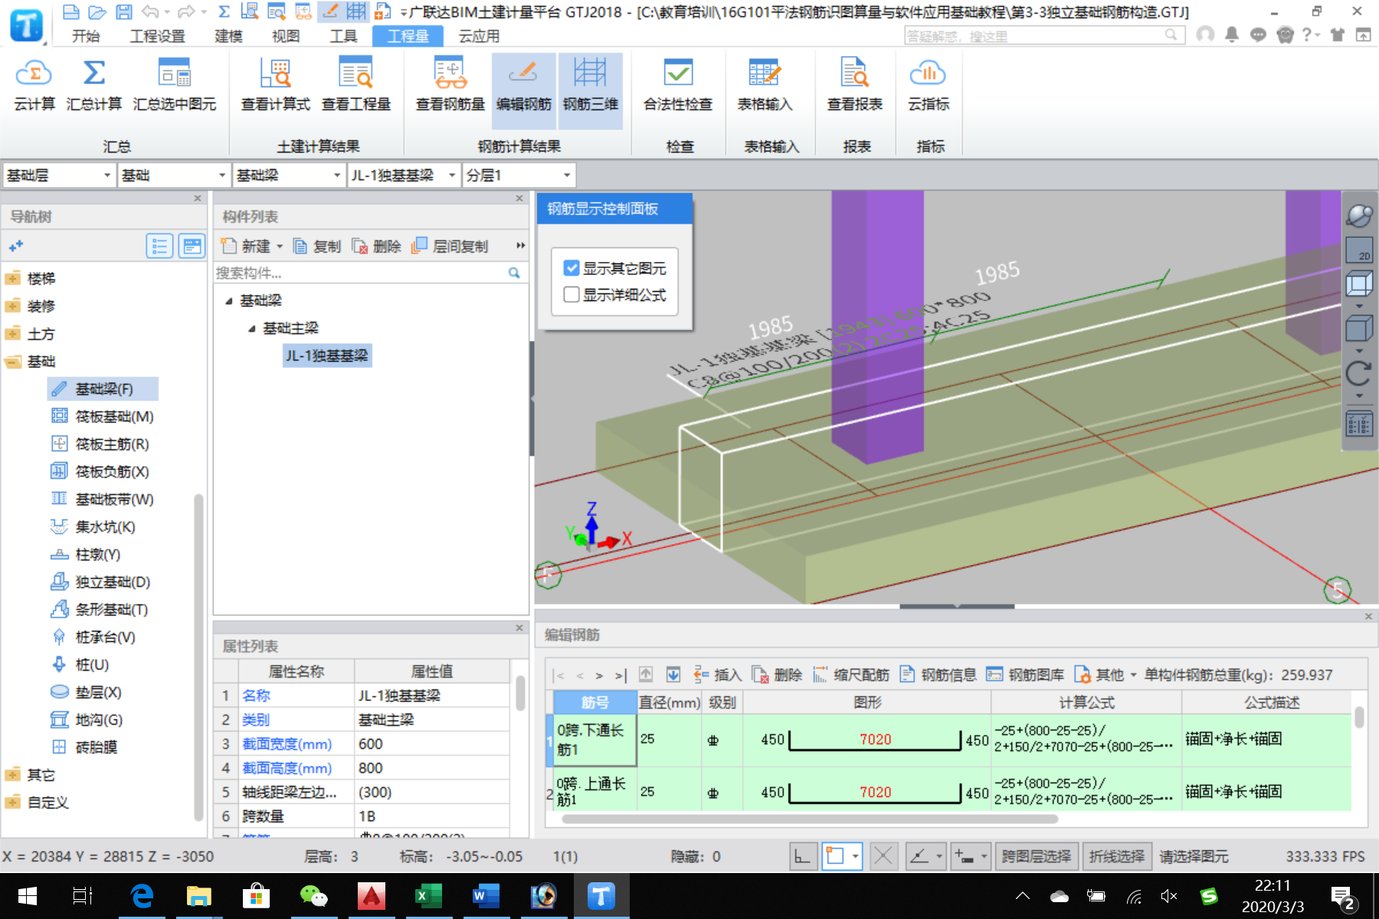The image size is (1379, 919).
Task: Open the 工具 ribbon tab
Action: point(343,36)
